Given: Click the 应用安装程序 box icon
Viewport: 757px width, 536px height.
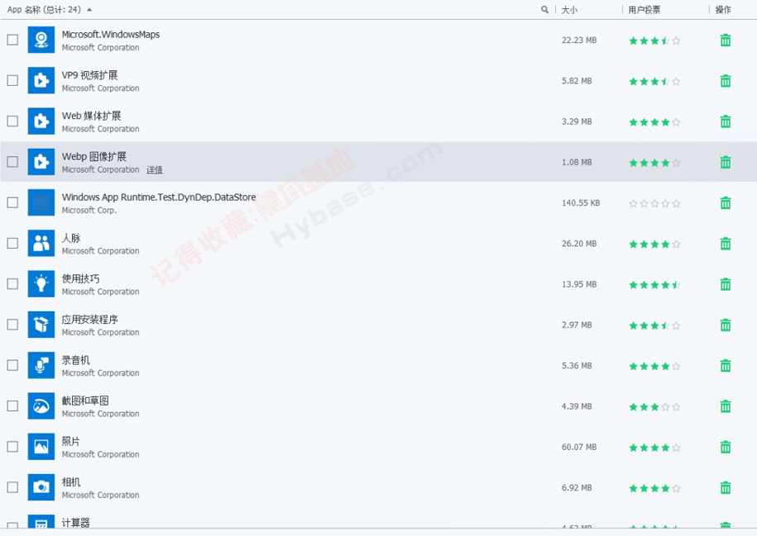Looking at the screenshot, I should (41, 325).
